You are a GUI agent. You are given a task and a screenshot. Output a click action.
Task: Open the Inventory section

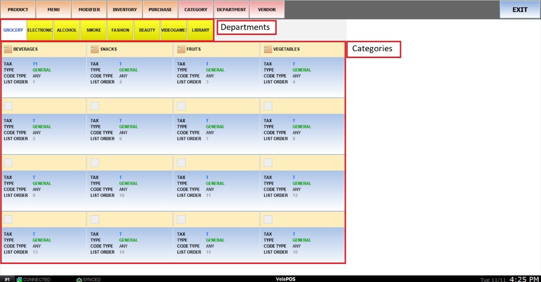[x=125, y=10]
